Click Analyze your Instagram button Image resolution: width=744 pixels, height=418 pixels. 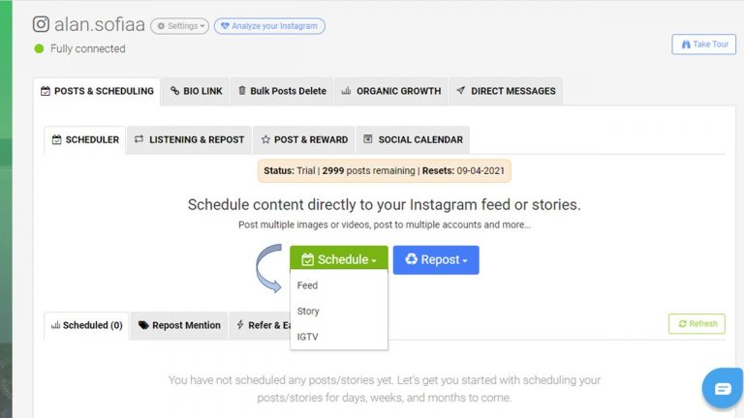tap(269, 26)
